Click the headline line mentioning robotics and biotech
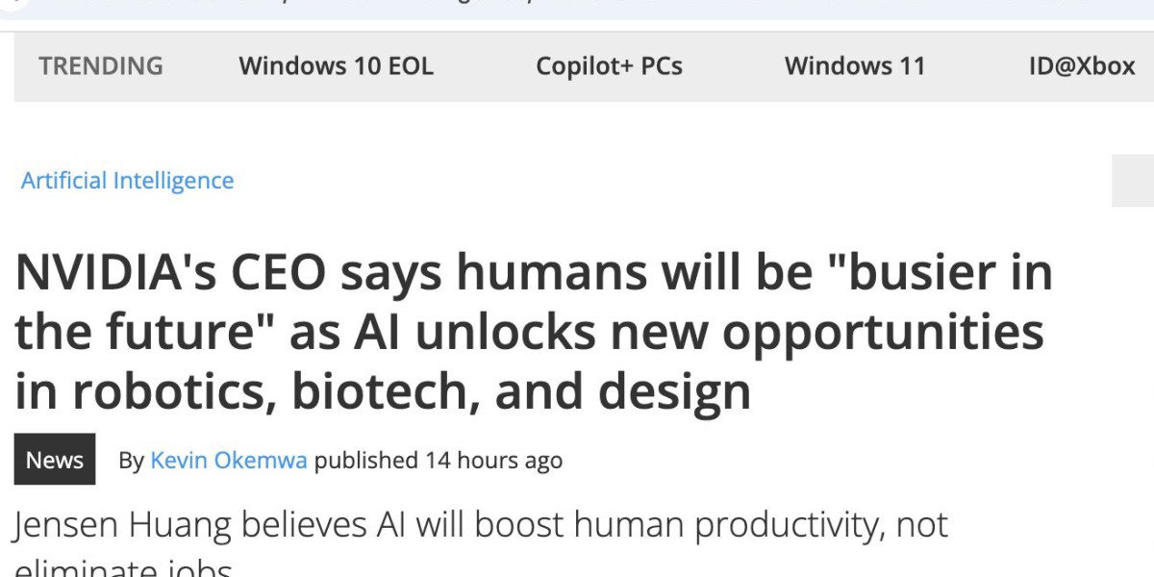Screen dimensions: 1154x577 tap(383, 389)
